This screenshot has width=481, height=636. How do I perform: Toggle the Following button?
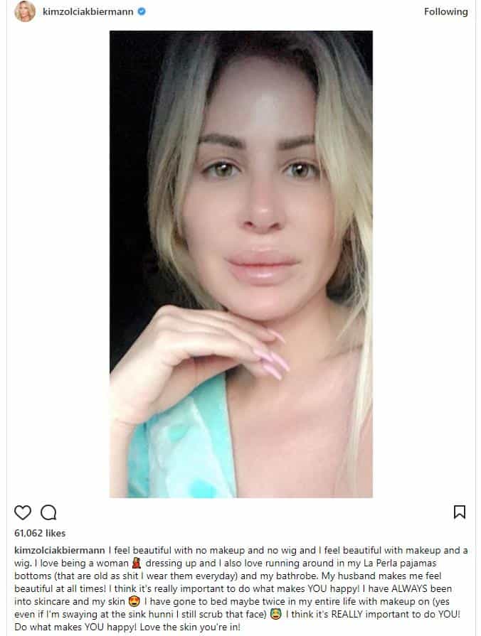pyautogui.click(x=445, y=12)
